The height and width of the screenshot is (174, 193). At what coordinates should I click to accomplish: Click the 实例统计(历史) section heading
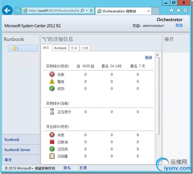point(58,66)
